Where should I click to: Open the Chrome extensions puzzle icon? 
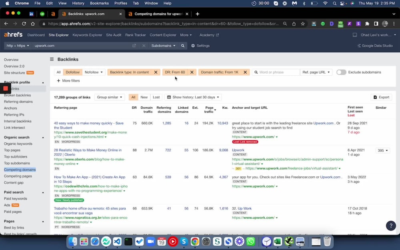coord(367,24)
